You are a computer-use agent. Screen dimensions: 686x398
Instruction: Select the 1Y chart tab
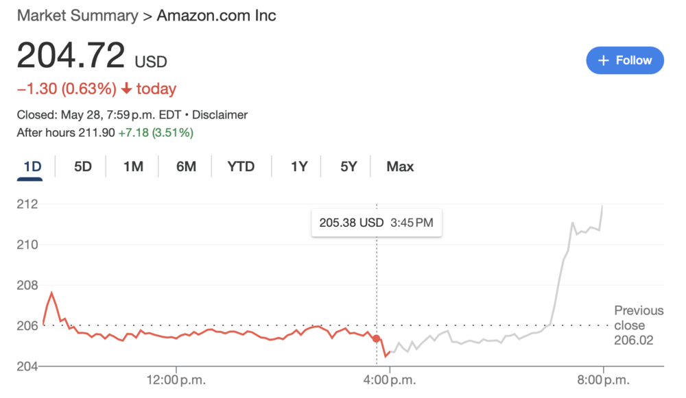(x=298, y=166)
